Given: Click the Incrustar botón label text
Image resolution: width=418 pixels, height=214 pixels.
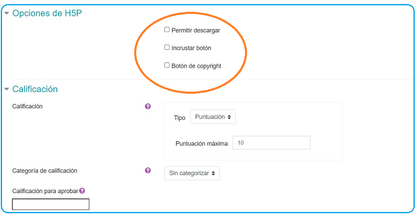Looking at the screenshot, I should click(191, 48).
